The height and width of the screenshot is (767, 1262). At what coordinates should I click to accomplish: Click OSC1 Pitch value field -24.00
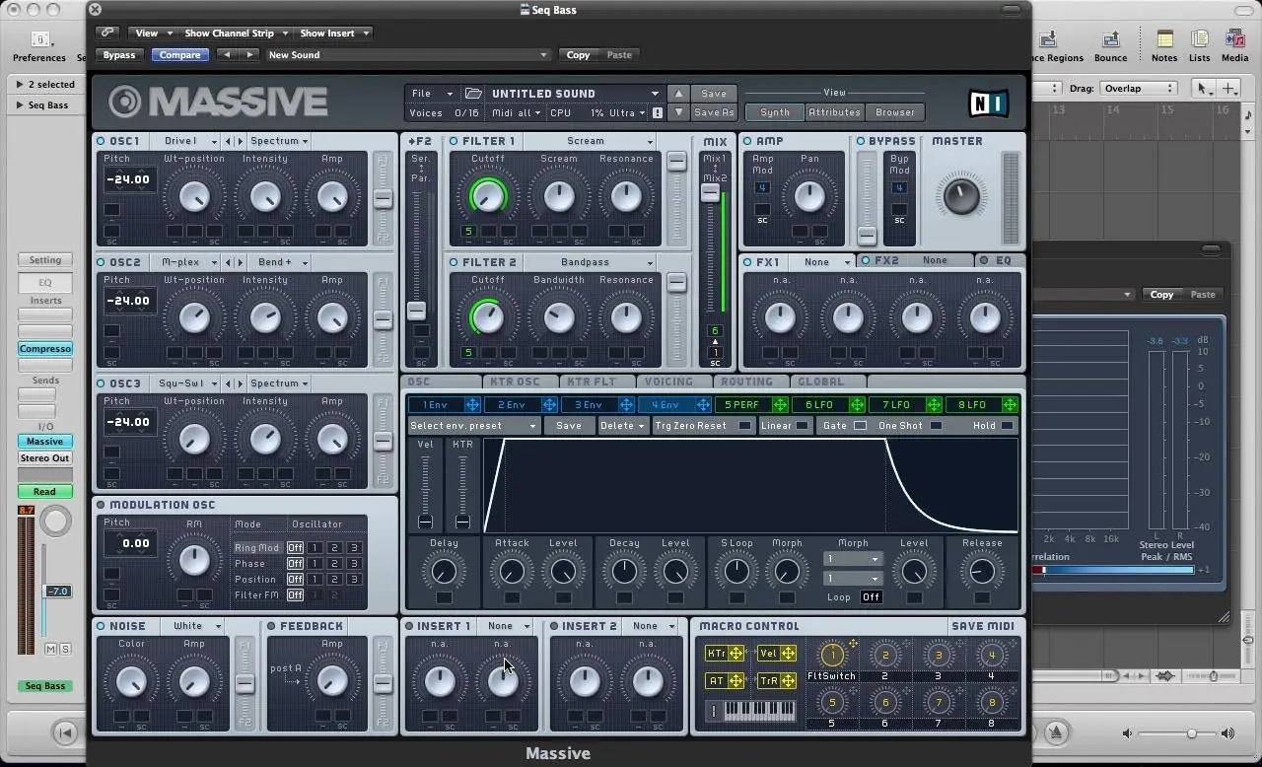click(x=129, y=179)
